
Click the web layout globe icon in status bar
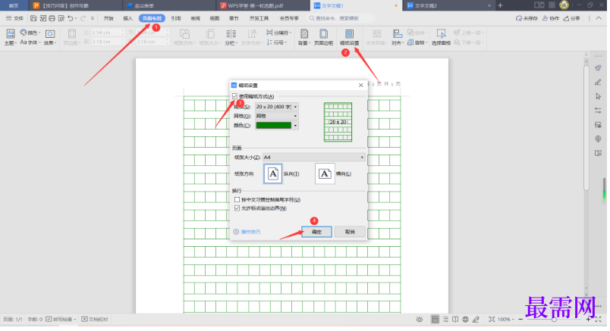[x=465, y=319]
